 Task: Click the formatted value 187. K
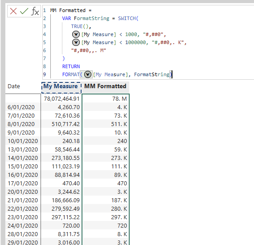tap(119, 200)
